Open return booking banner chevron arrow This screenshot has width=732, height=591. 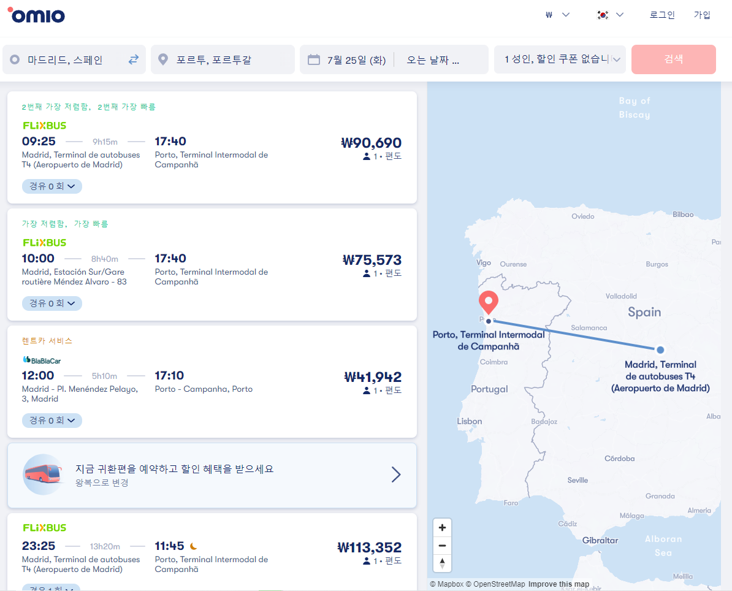pyautogui.click(x=396, y=475)
